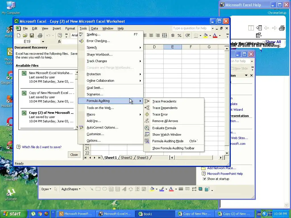
Task: Open Fill Color dropdown arrow in Excel
Action: tap(210, 35)
